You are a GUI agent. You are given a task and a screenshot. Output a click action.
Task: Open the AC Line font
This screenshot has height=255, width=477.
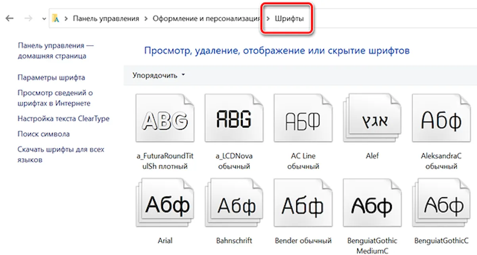point(303,118)
